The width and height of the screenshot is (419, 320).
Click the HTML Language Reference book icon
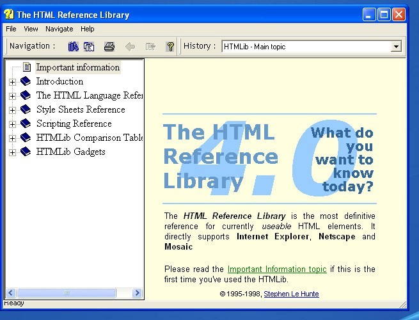click(x=26, y=95)
